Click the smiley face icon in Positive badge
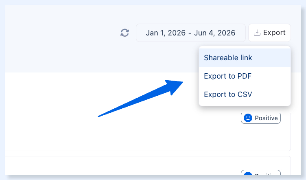 [x=248, y=118]
